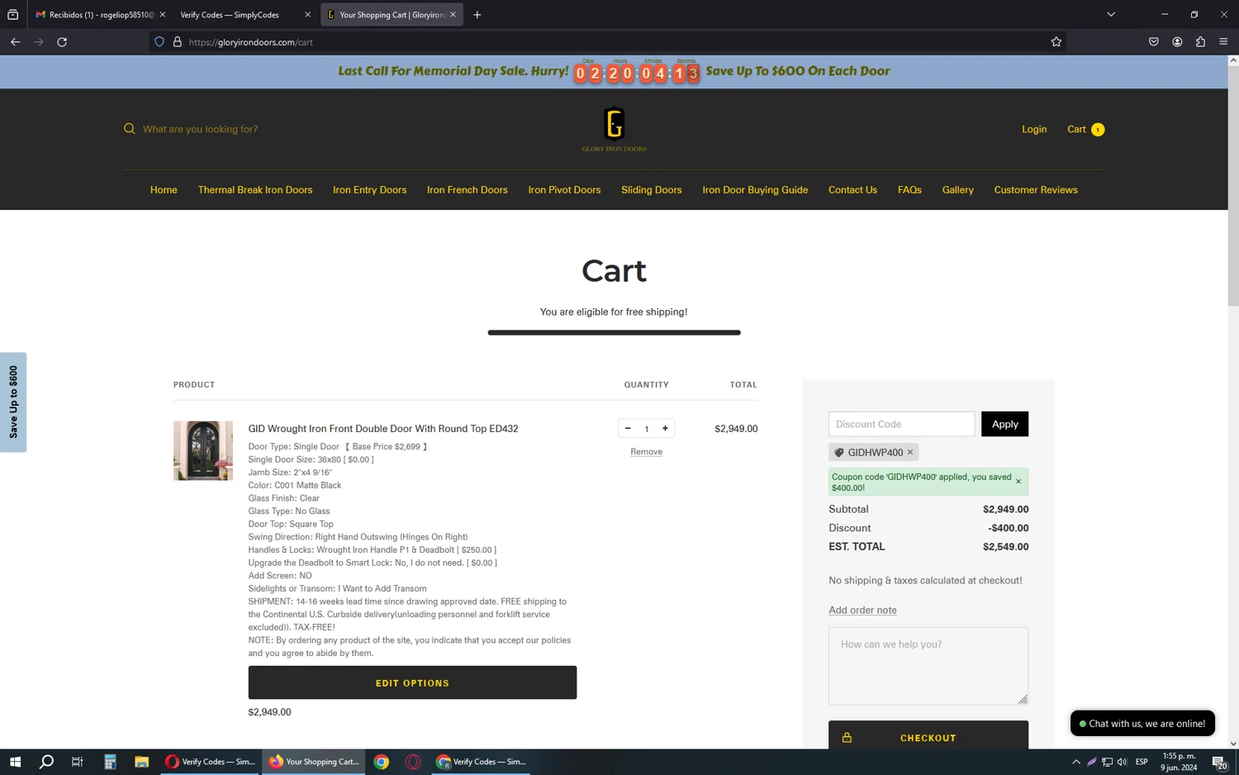Open Thermal Break Iron Doors menu
The height and width of the screenshot is (775, 1239).
click(255, 190)
